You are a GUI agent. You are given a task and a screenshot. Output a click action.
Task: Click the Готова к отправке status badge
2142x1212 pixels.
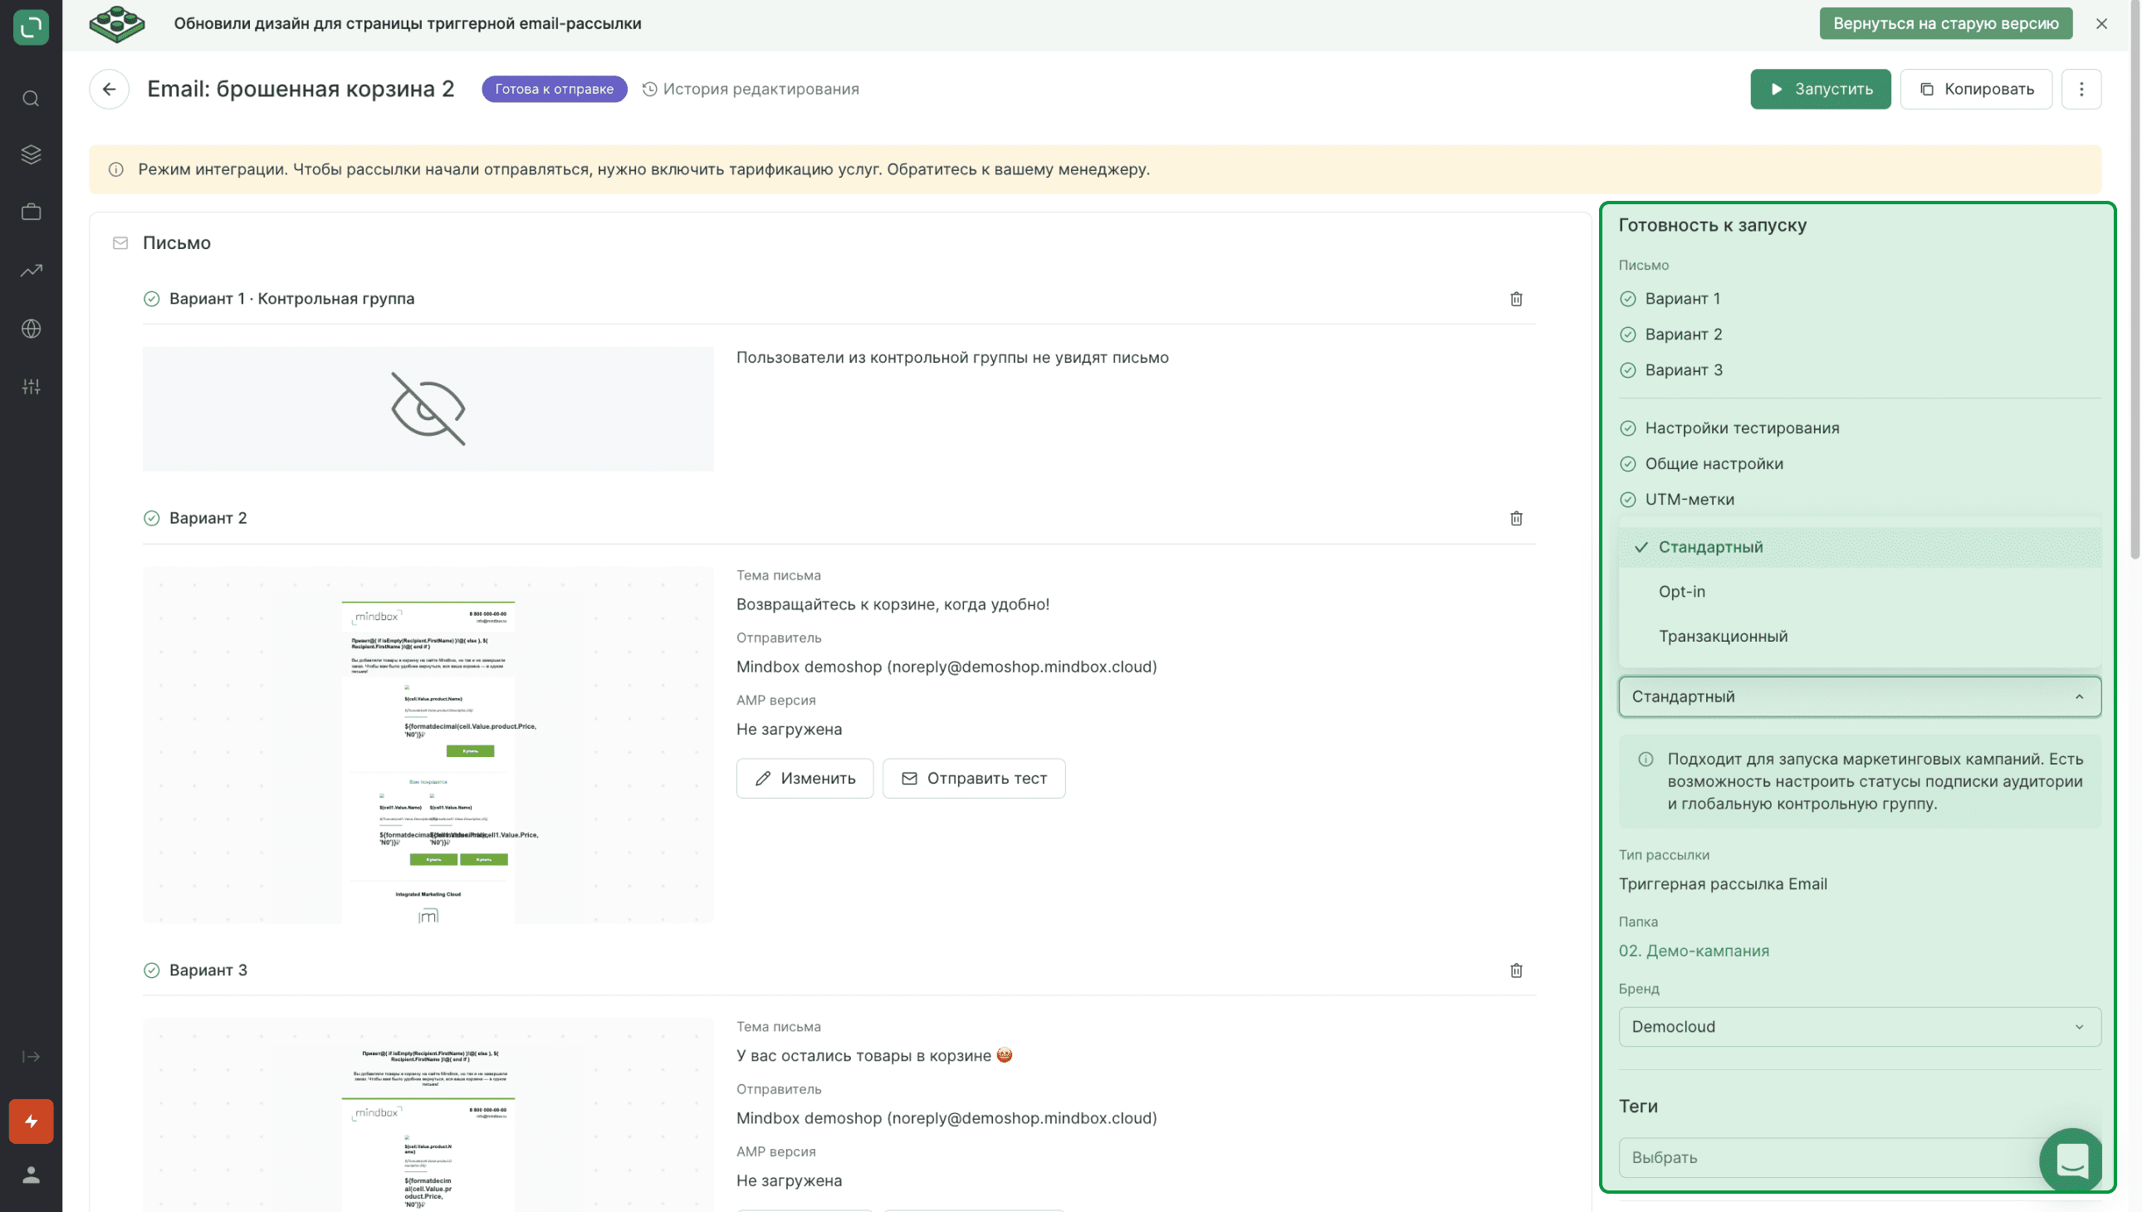[x=555, y=89]
